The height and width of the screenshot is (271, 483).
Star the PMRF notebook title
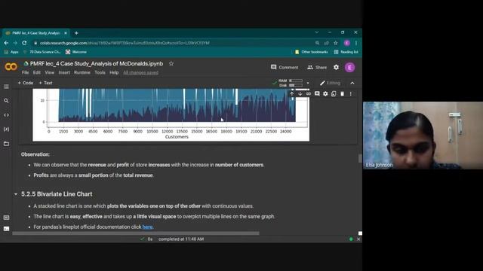tap(171, 63)
